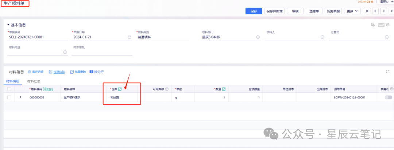The height and width of the screenshot is (150, 394).
Task: Click the 选源单 button
Action: tap(314, 11)
